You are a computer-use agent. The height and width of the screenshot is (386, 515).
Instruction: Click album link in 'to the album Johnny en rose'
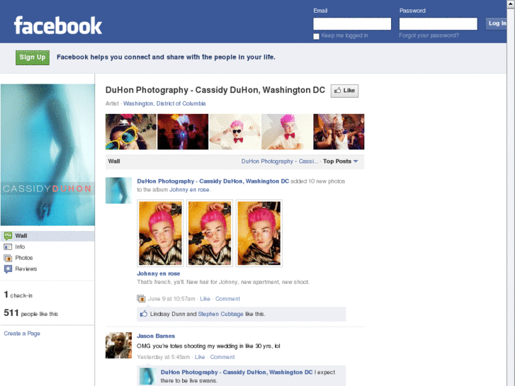click(x=190, y=190)
